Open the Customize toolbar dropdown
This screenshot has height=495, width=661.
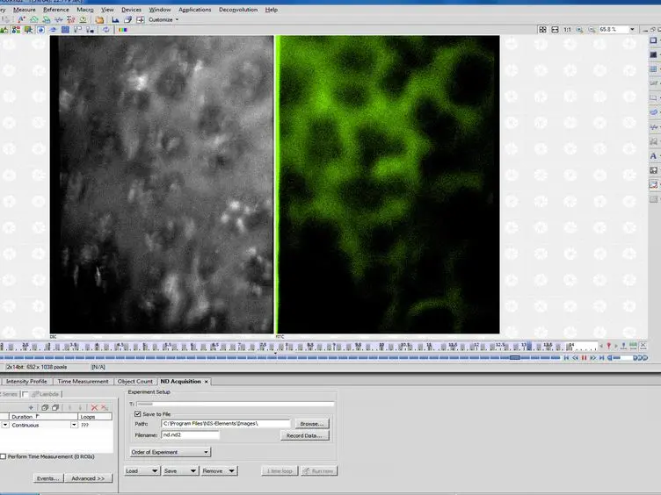pos(163,20)
